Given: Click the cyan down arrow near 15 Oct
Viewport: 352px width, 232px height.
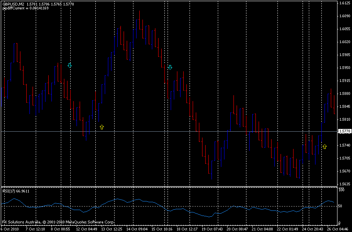Looking at the screenshot, I should 170,67.
